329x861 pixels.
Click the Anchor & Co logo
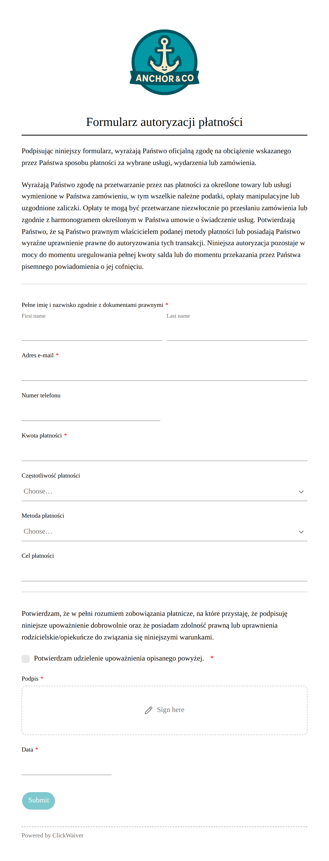coord(164,62)
